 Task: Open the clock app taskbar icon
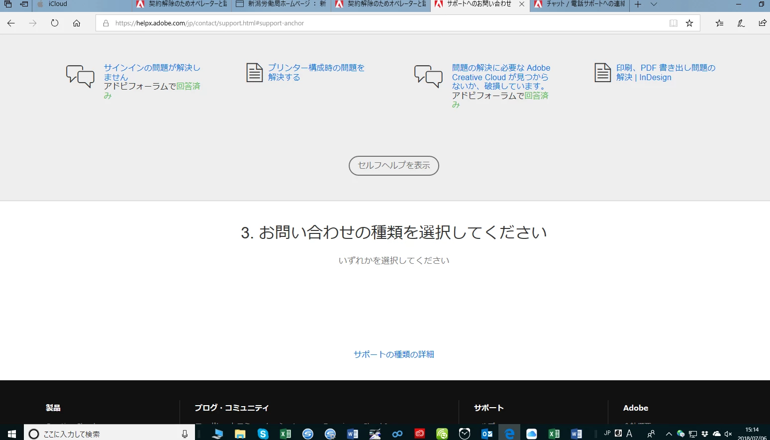coord(465,434)
